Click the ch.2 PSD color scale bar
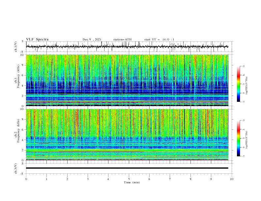261x201 pixels. pyautogui.click(x=238, y=138)
